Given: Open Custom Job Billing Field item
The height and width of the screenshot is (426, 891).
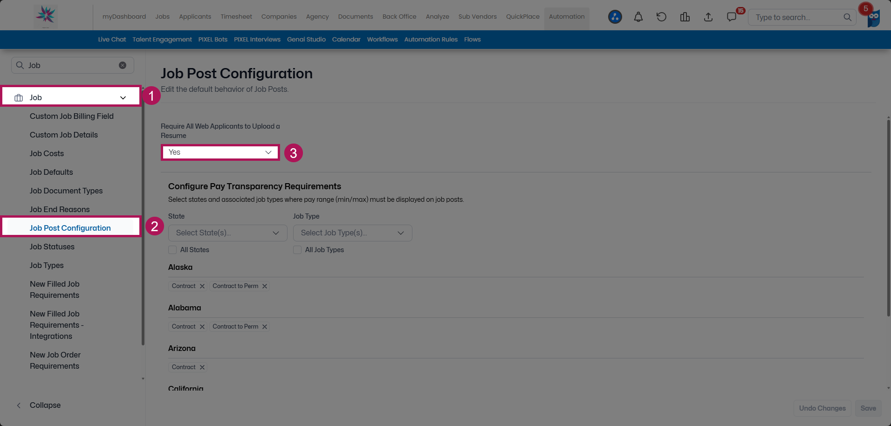Looking at the screenshot, I should coord(72,116).
